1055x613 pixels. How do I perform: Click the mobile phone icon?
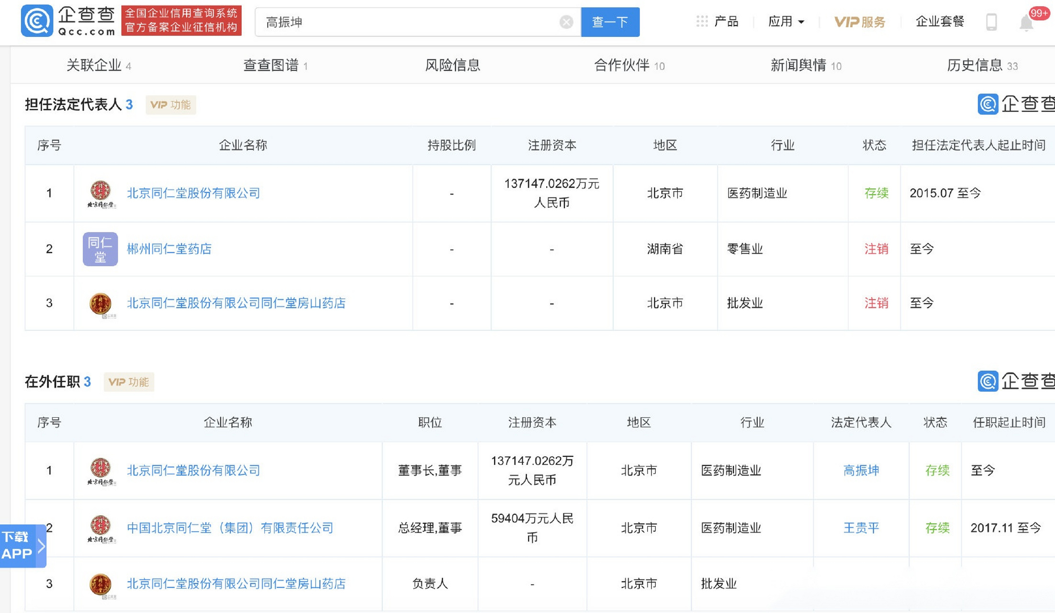tap(991, 22)
